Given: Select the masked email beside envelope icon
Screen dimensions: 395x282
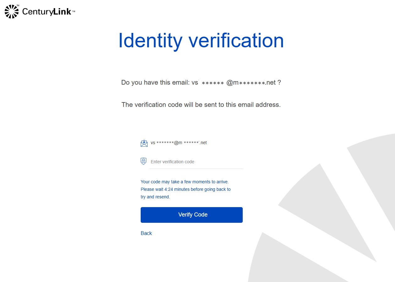Looking at the screenshot, I should point(179,143).
